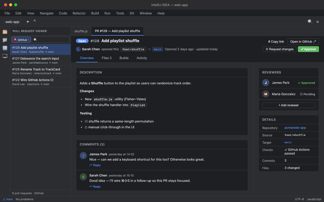Click the main branch status bar widget
The height and width of the screenshot is (202, 324).
tap(8, 199)
